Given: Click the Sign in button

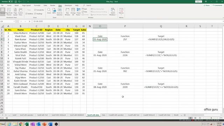Looking at the screenshot, I should 198,1.
